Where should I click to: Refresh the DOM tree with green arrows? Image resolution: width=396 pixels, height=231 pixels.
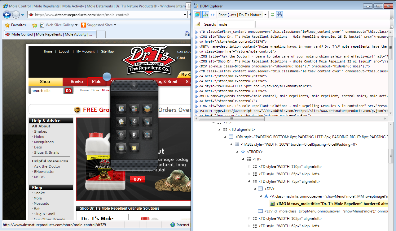272,15
